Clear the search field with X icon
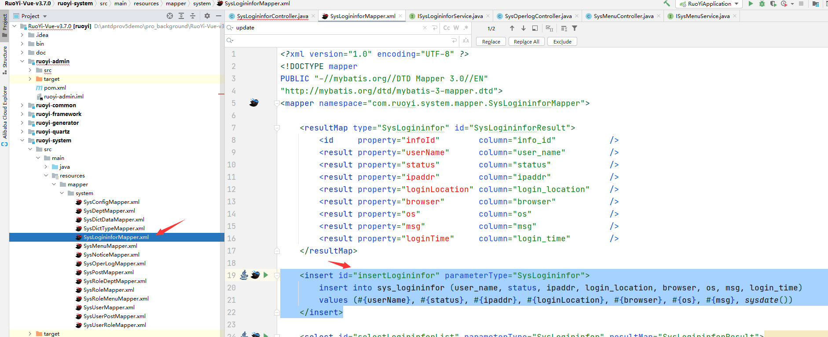Image resolution: width=828 pixels, height=337 pixels. point(425,28)
